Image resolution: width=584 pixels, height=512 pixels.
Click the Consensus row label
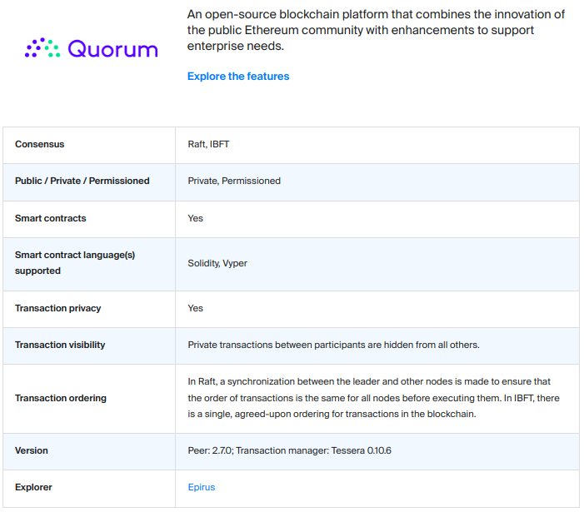coord(39,145)
